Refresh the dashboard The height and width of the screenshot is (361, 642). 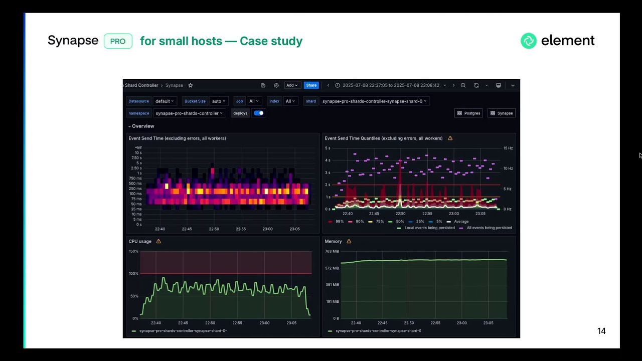(x=476, y=85)
